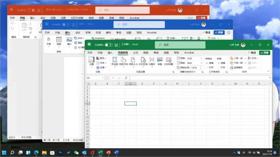Increase 缩放比例 using the stepper arrow
This screenshot has width=280, height=157.
tap(201, 67)
